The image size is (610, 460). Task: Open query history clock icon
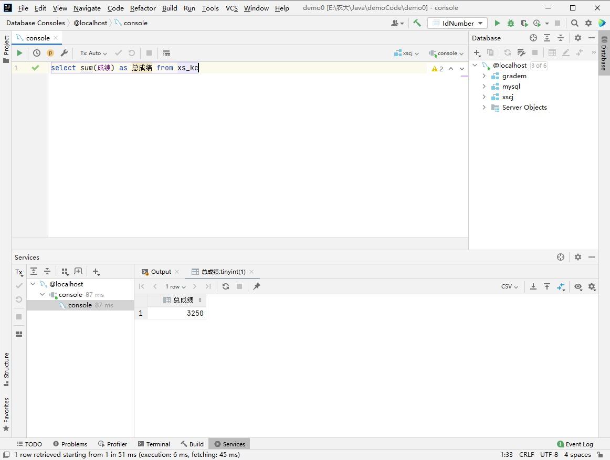pos(37,53)
